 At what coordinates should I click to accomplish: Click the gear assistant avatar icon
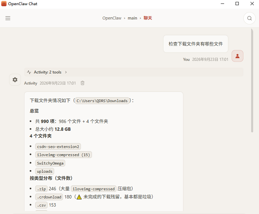15,80
